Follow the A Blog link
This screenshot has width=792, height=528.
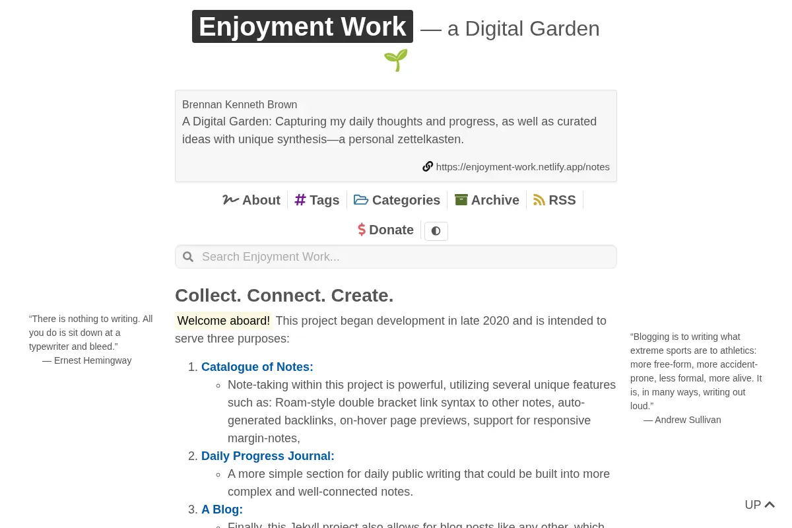pos(222,510)
